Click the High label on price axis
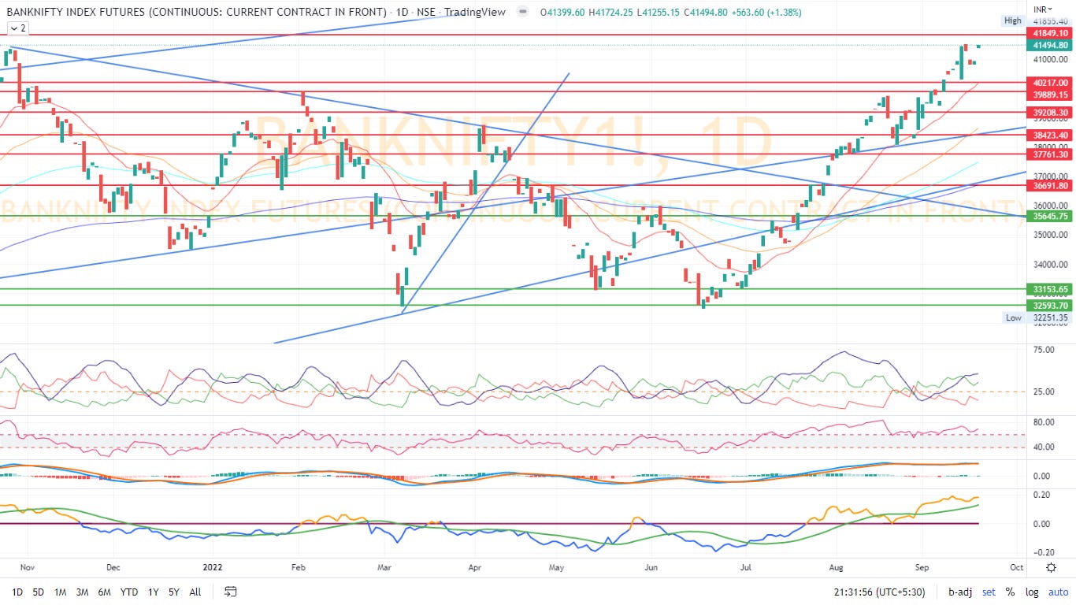Viewport: 1076px width, 605px height. 1013,20
